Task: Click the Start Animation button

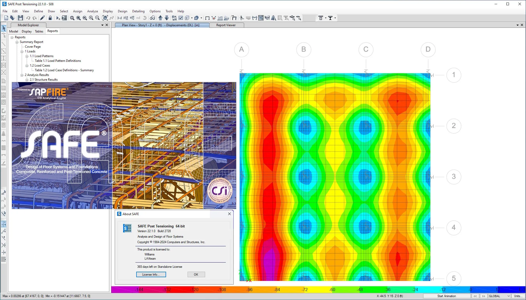Action: pyautogui.click(x=447, y=296)
